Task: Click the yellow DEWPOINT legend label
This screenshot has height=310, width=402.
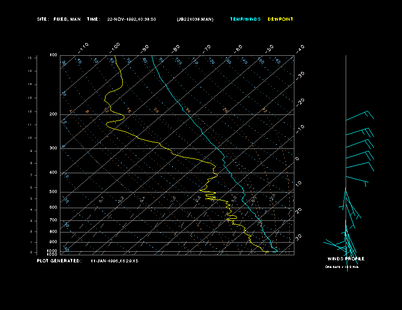Action: point(280,19)
